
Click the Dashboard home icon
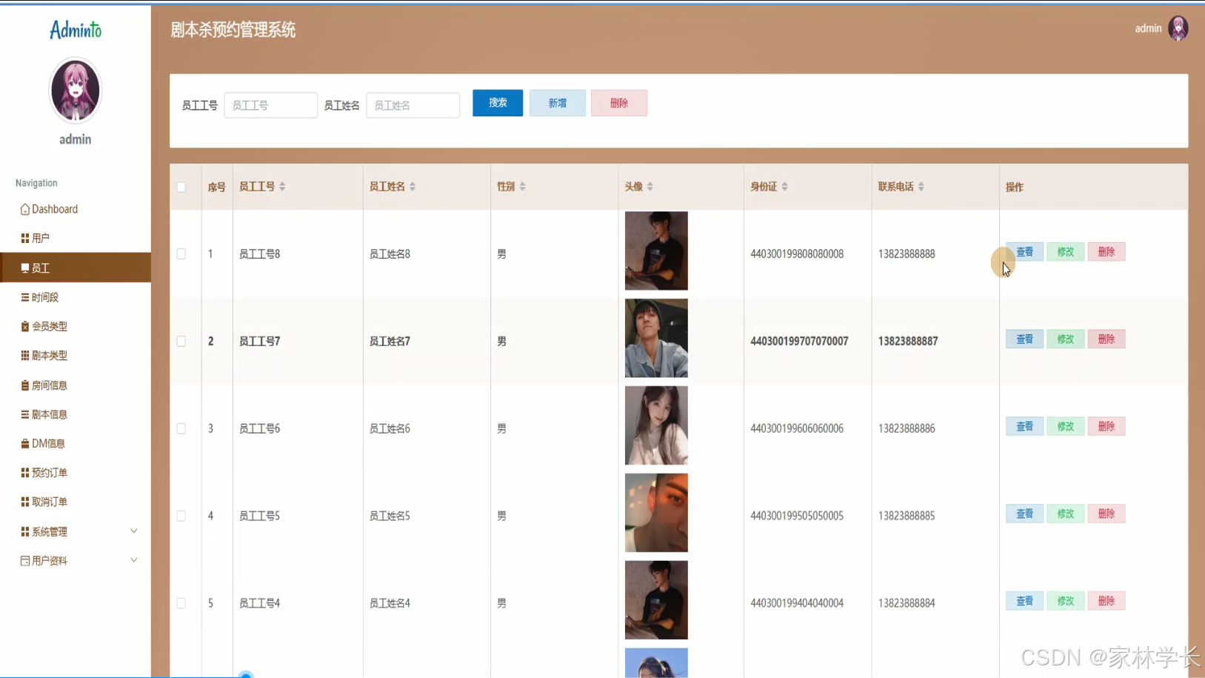coord(25,209)
